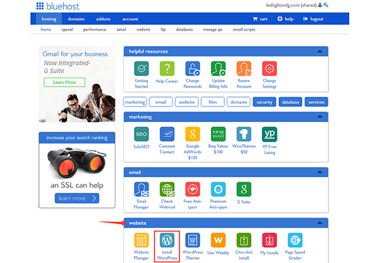This screenshot has width=376, height=263.
Task: Click Learn More on G Suite ad
Action: tap(65, 82)
